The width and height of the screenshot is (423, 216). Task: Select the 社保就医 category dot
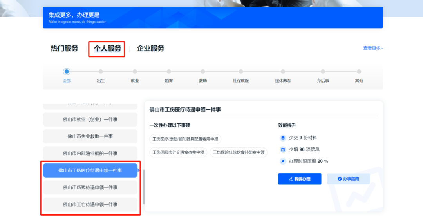pyautogui.click(x=240, y=72)
